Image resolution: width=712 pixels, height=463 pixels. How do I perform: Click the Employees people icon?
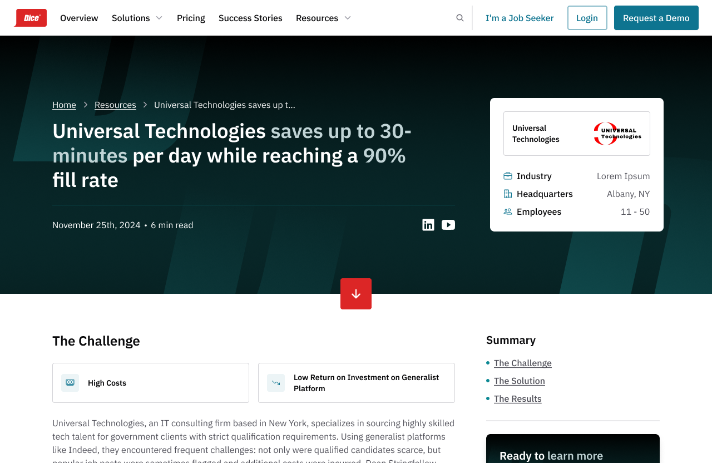pos(508,211)
